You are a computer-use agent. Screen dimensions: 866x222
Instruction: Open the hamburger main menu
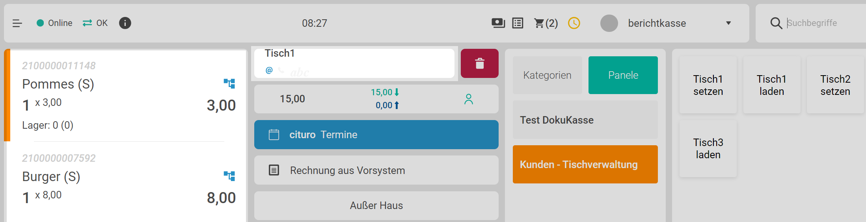pos(17,24)
